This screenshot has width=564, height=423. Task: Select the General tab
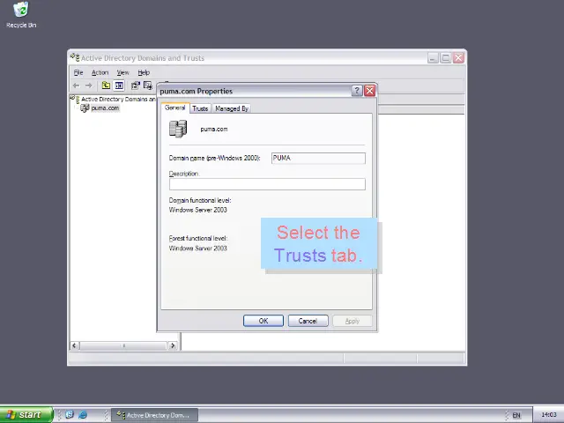coord(175,108)
